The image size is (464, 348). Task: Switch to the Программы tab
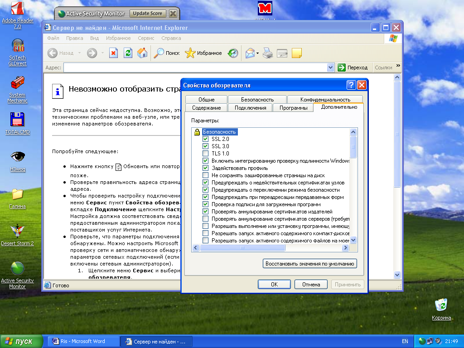point(293,108)
